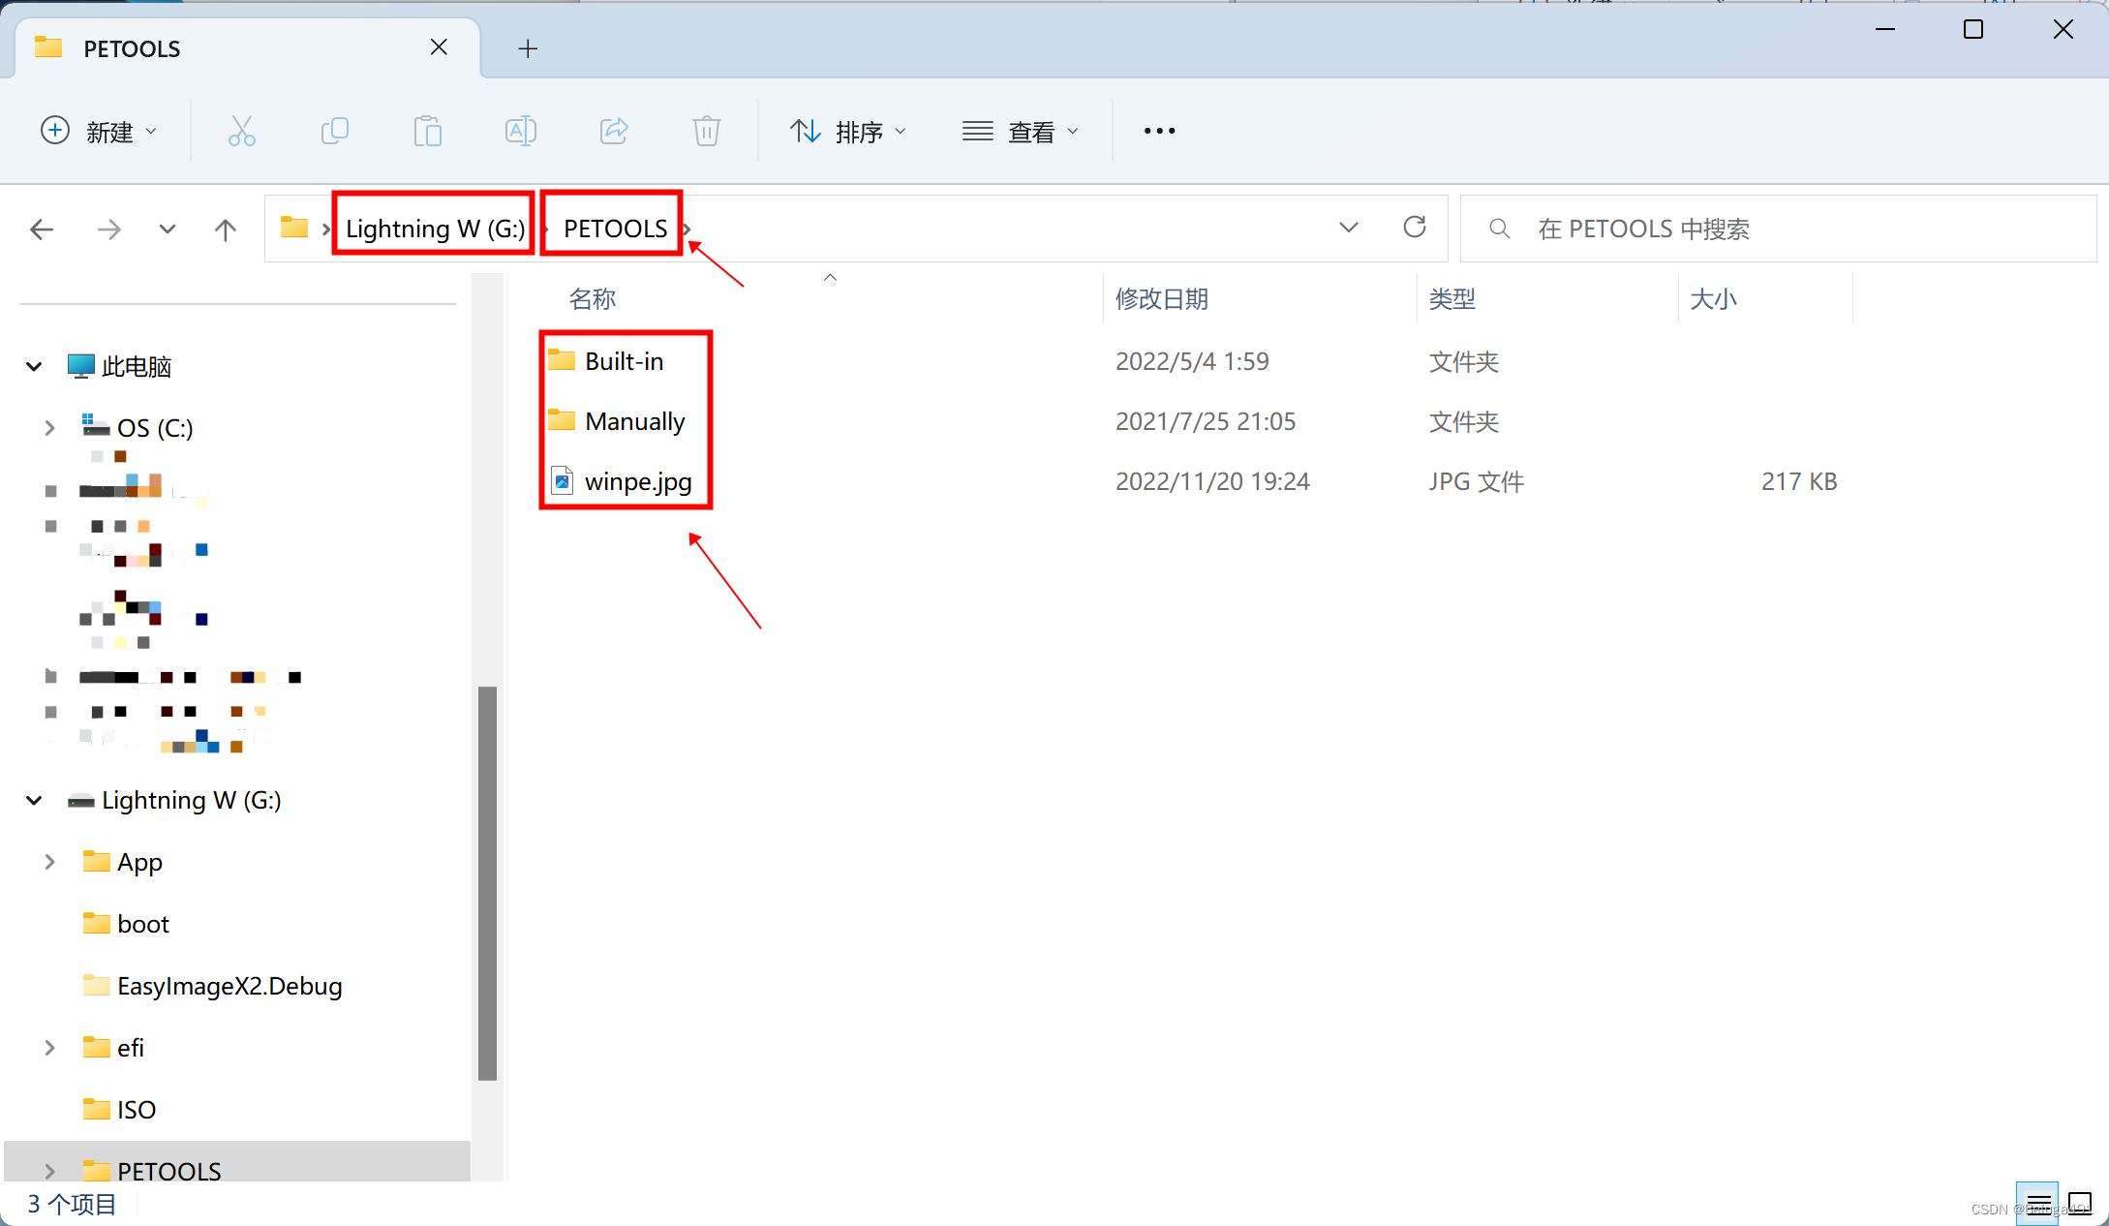Click the Cut icon in toolbar

tap(241, 131)
